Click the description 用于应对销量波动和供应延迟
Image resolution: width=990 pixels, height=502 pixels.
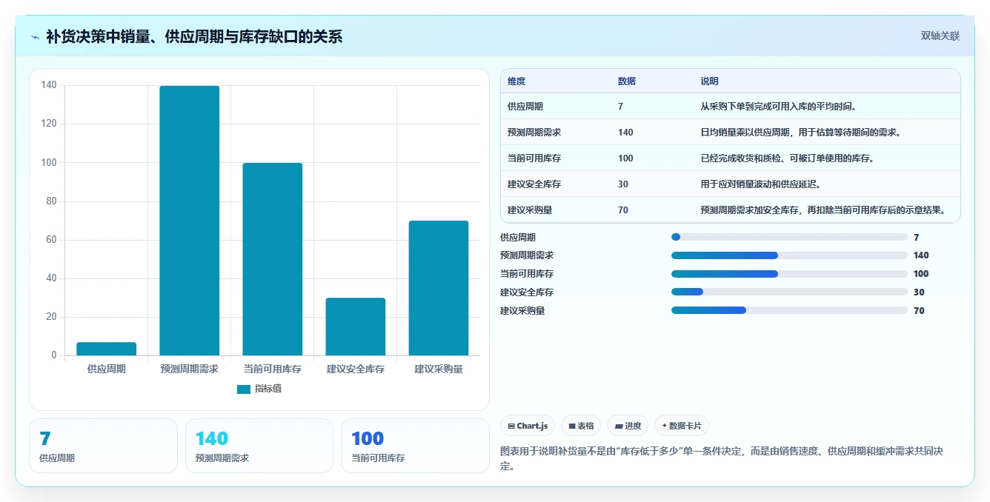click(760, 184)
